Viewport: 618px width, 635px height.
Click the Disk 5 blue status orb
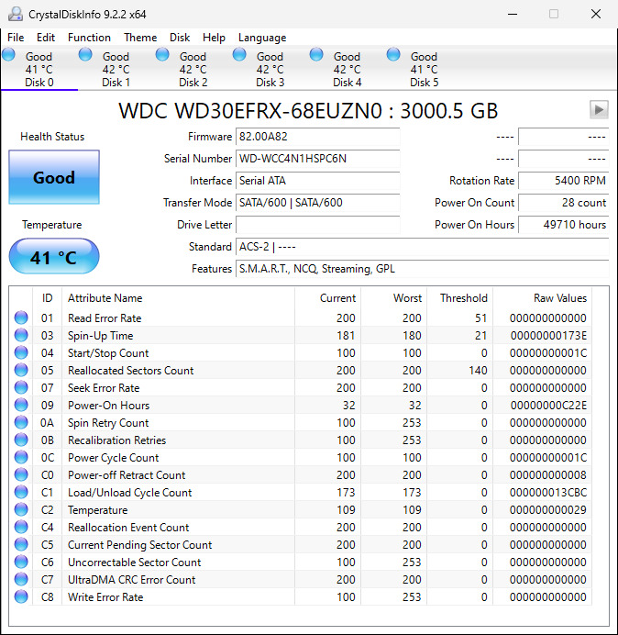[x=393, y=54]
